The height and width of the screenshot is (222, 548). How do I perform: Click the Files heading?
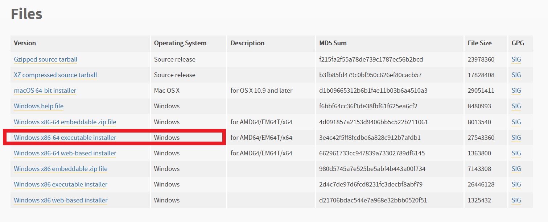[26, 14]
